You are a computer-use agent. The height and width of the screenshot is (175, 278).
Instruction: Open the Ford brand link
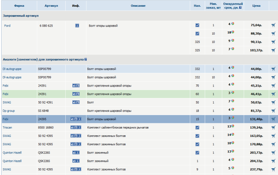[x=8, y=25]
